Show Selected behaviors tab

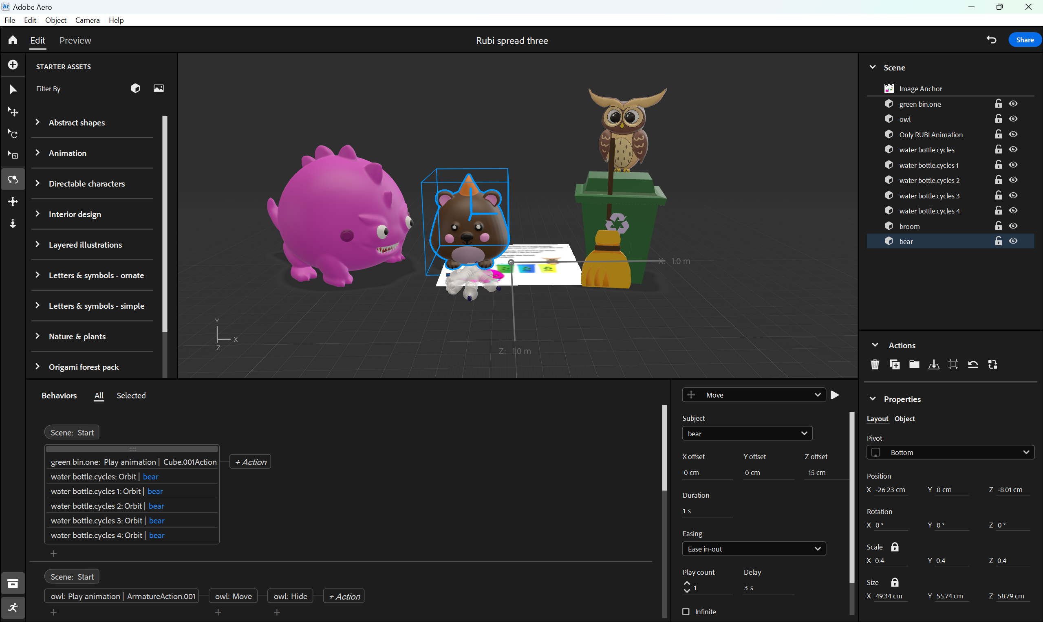131,395
